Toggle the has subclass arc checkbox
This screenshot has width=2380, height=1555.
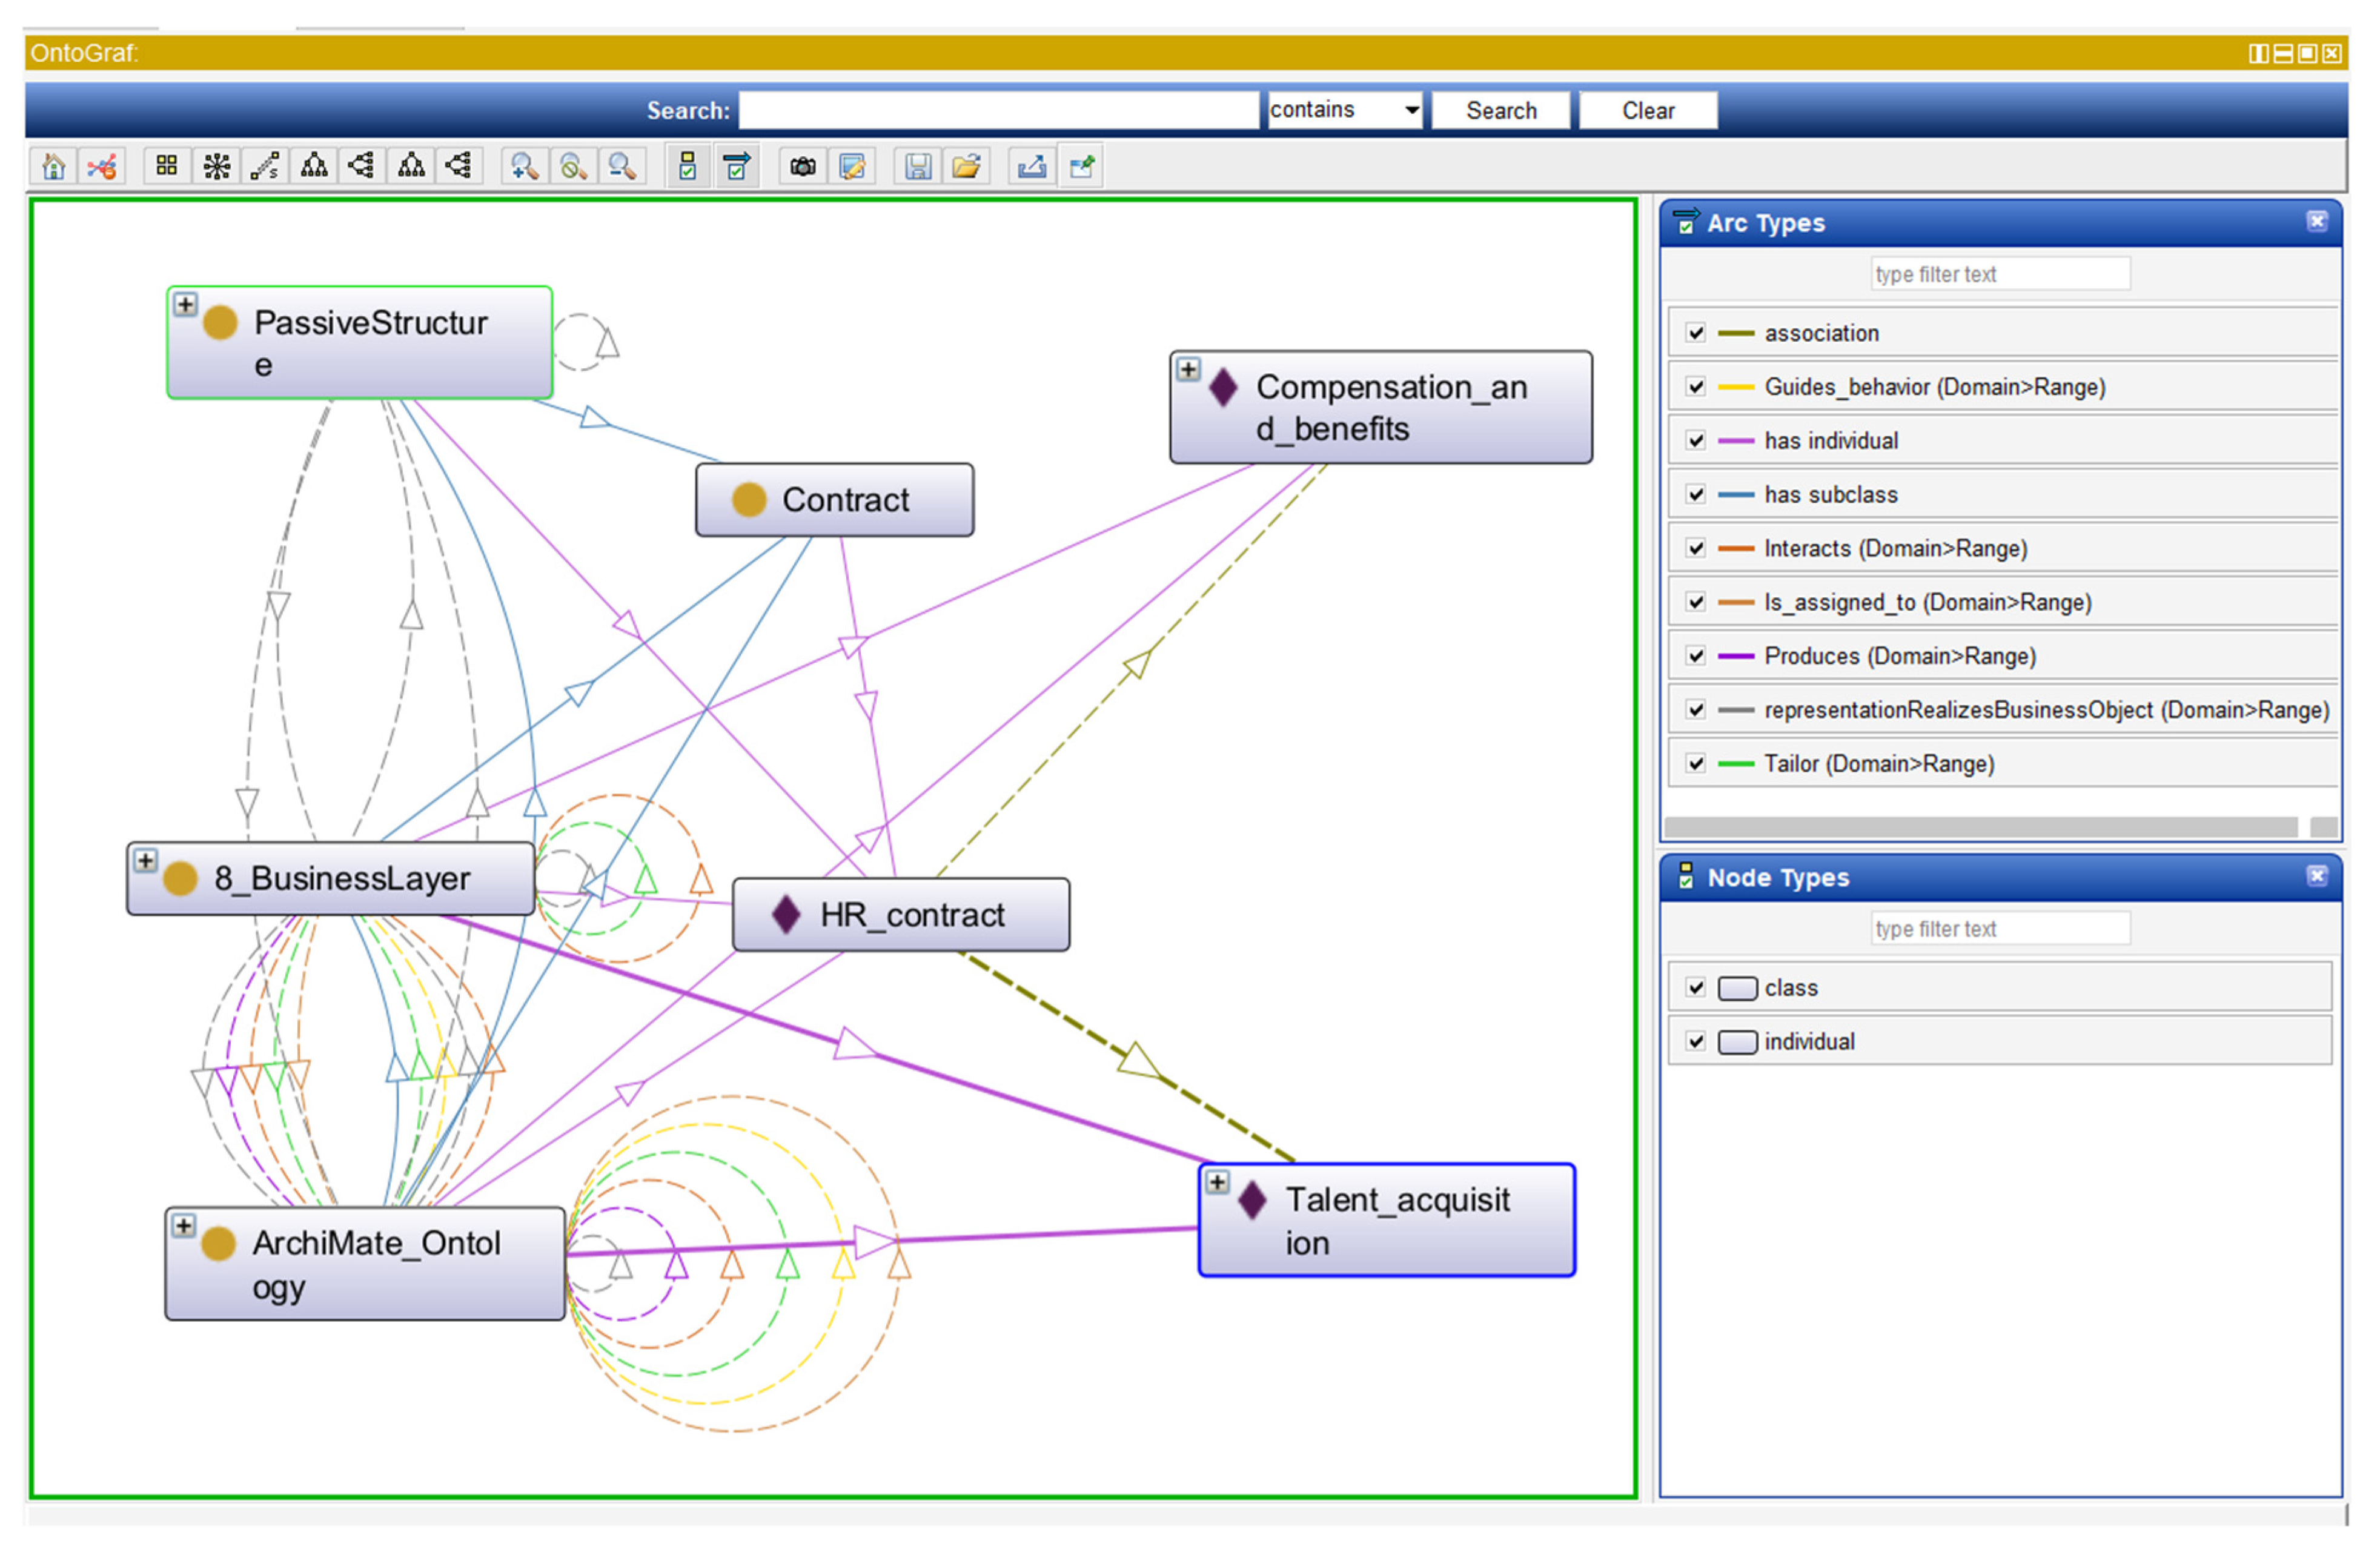tap(1696, 495)
